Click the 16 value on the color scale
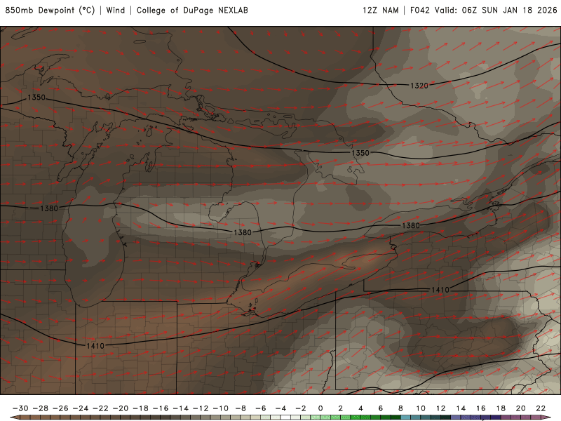This screenshot has width=561, height=421. (481, 408)
